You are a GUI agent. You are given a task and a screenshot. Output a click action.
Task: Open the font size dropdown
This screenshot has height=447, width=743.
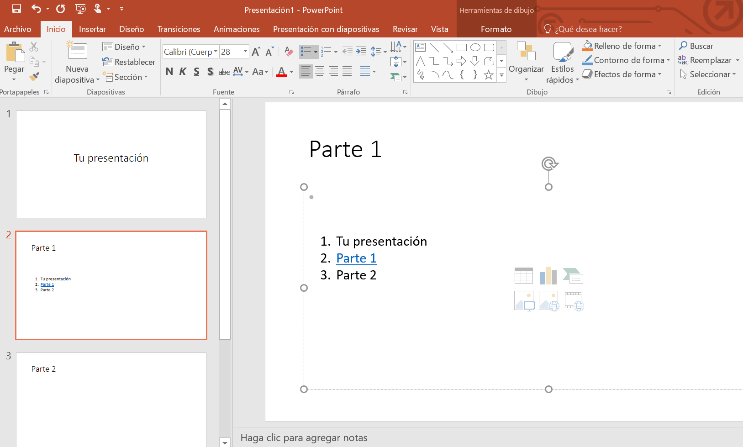pos(245,52)
